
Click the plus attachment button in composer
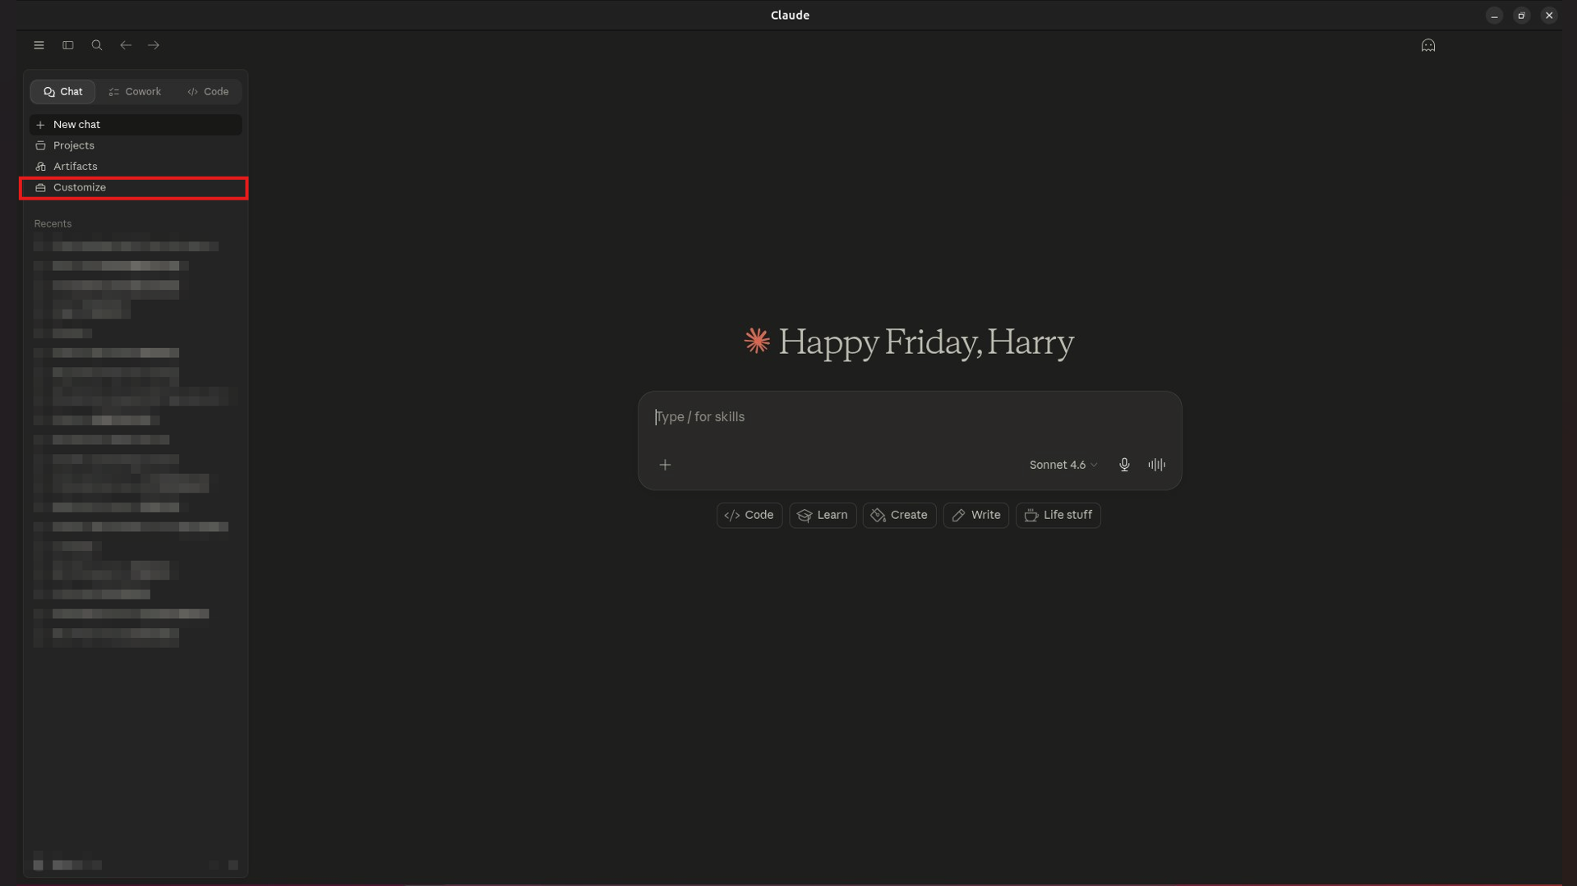(x=665, y=465)
